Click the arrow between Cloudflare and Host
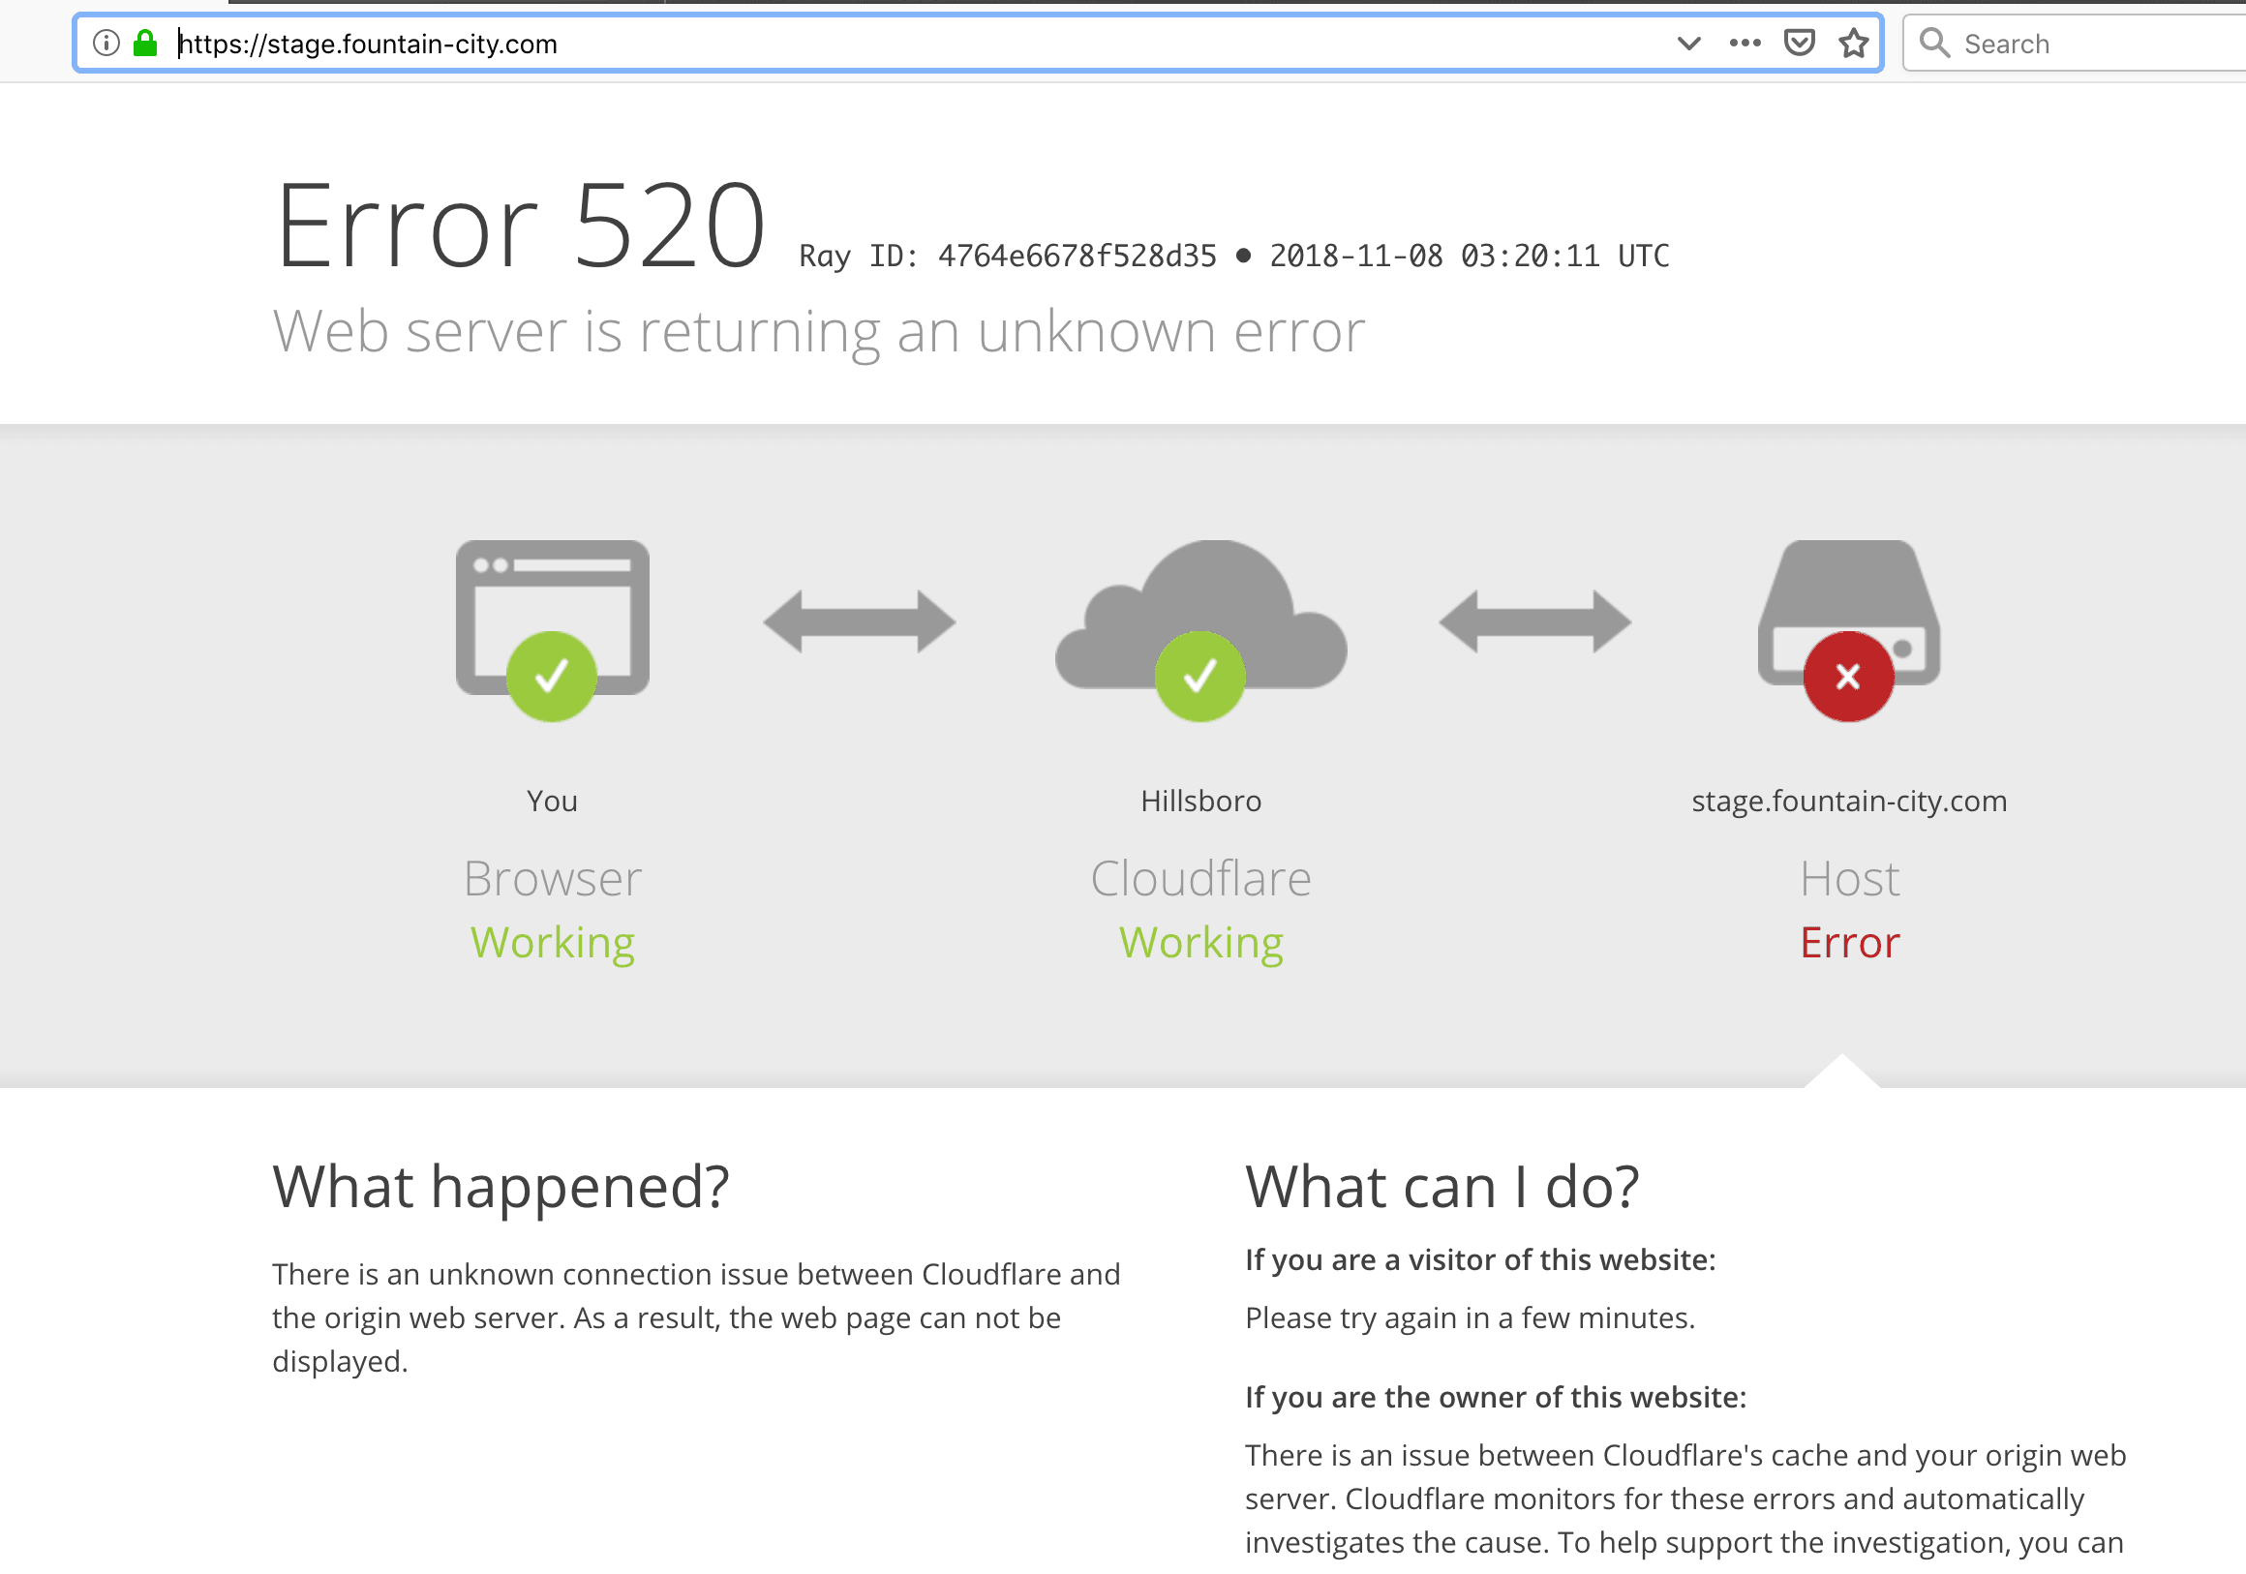This screenshot has width=2246, height=1574. point(1533,623)
